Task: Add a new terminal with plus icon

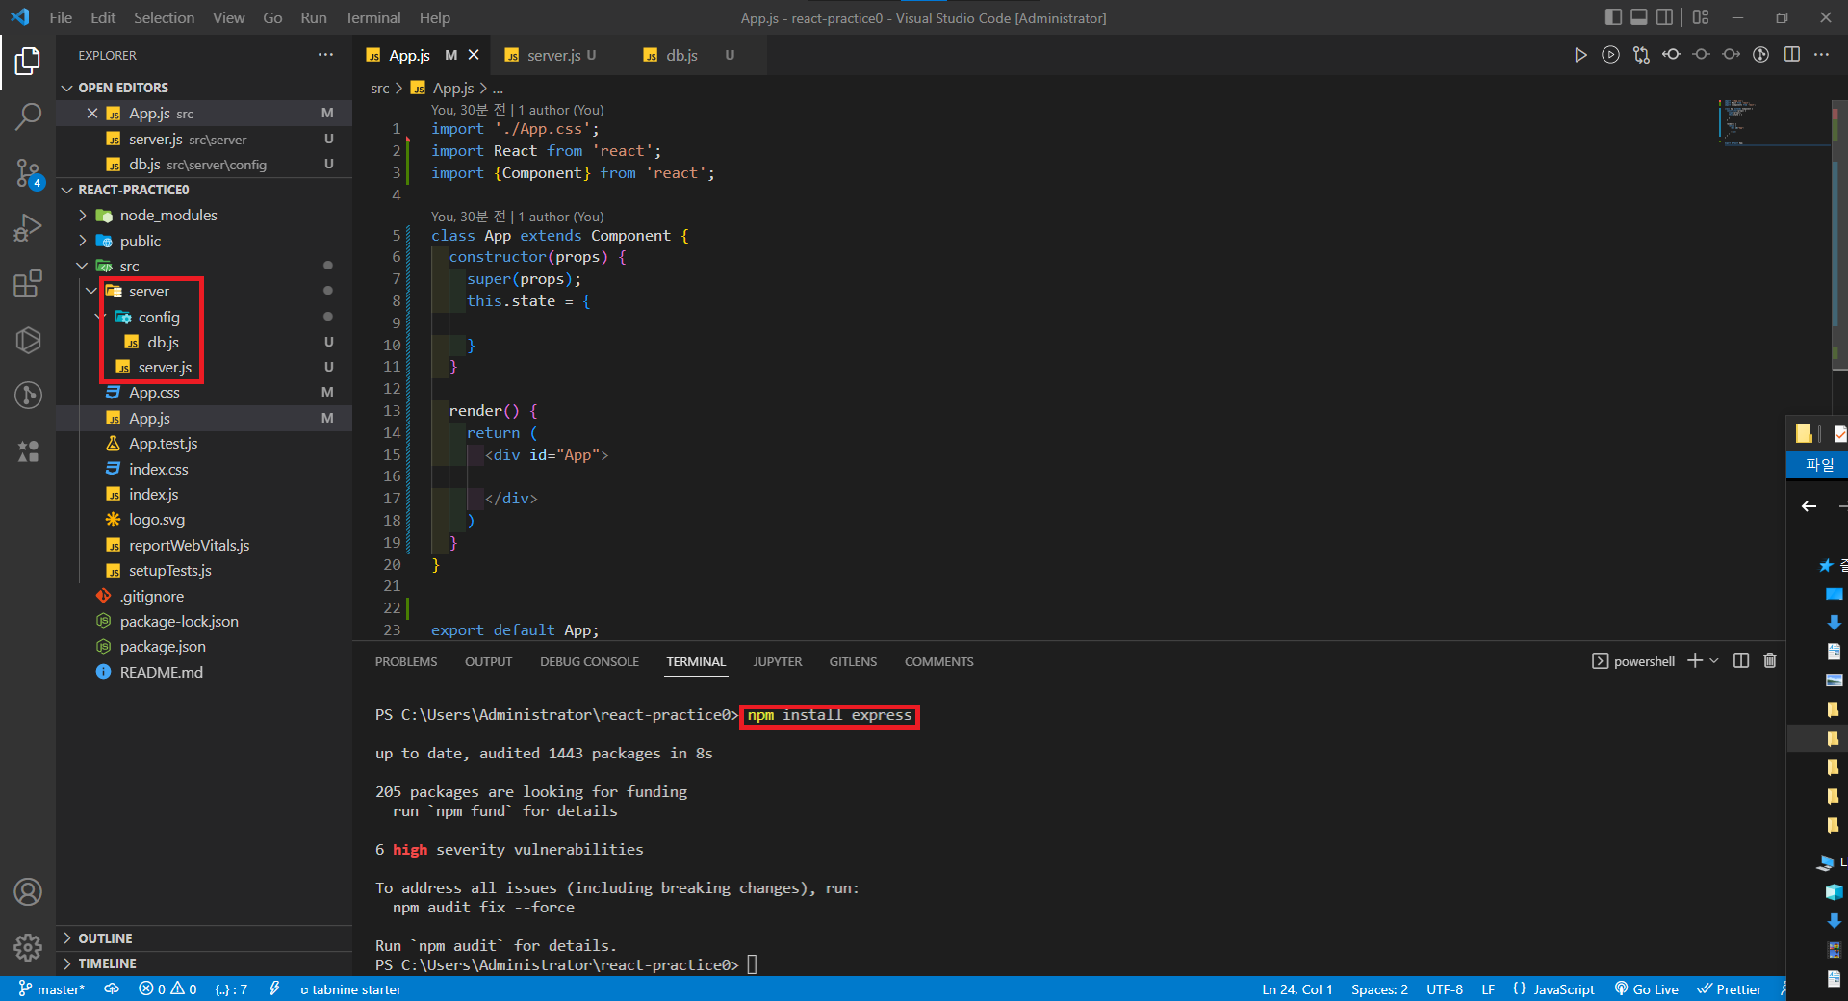Action: click(x=1694, y=660)
